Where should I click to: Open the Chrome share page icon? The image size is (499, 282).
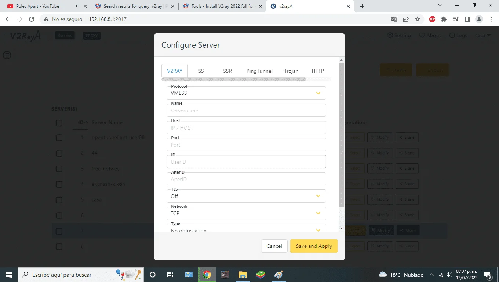point(406,19)
